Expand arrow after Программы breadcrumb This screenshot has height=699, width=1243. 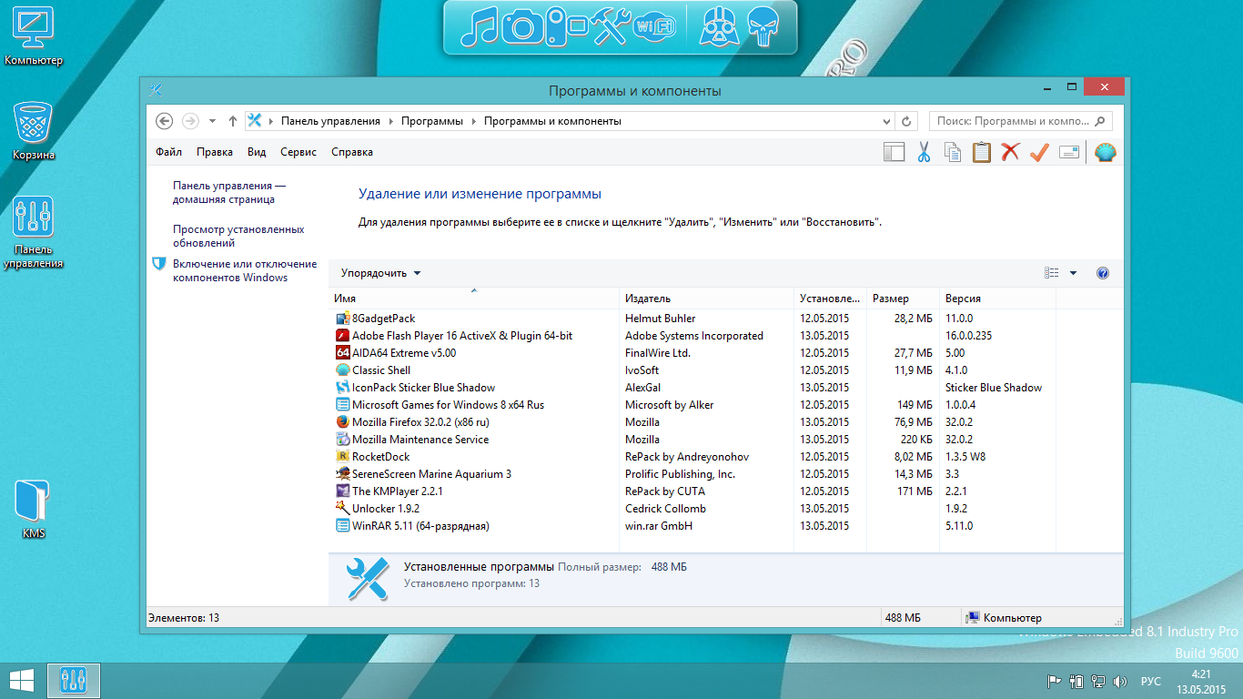tap(473, 121)
